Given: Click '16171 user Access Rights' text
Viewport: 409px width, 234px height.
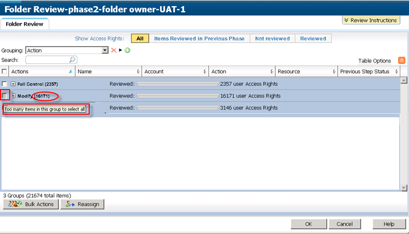Looking at the screenshot, I should click(251, 96).
